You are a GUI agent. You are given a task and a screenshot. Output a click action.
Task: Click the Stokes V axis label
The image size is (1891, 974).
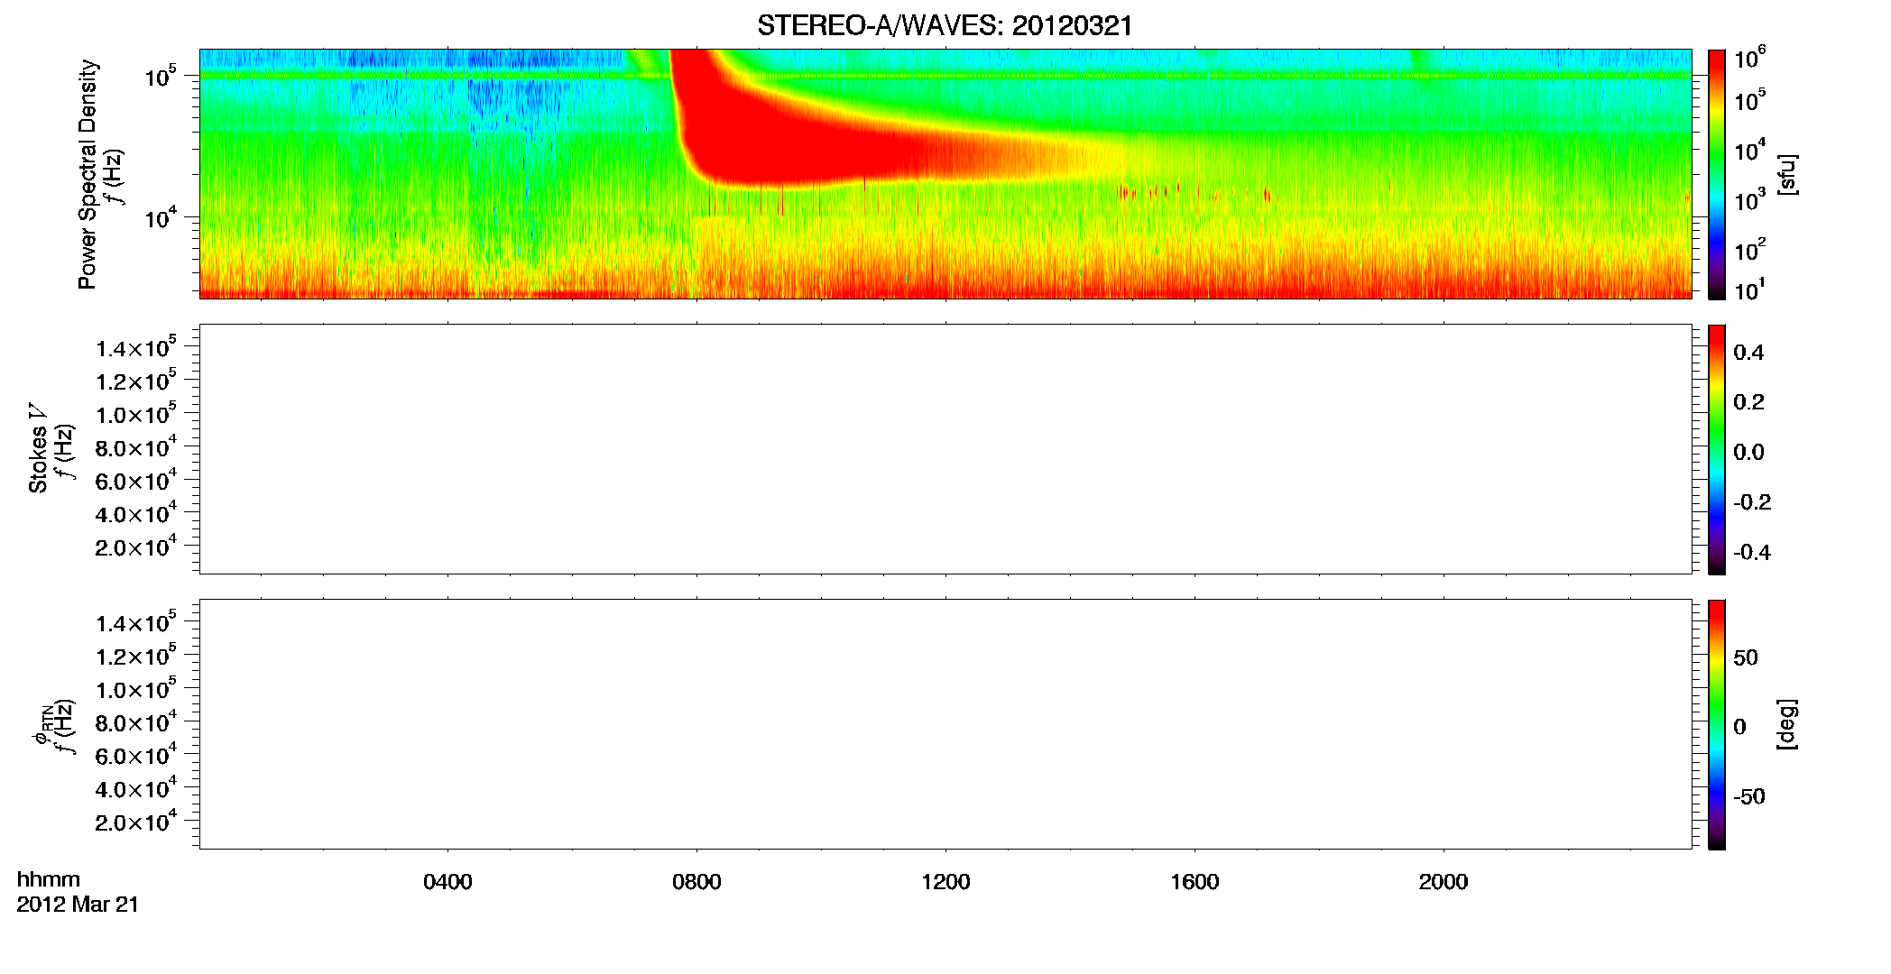coord(38,449)
